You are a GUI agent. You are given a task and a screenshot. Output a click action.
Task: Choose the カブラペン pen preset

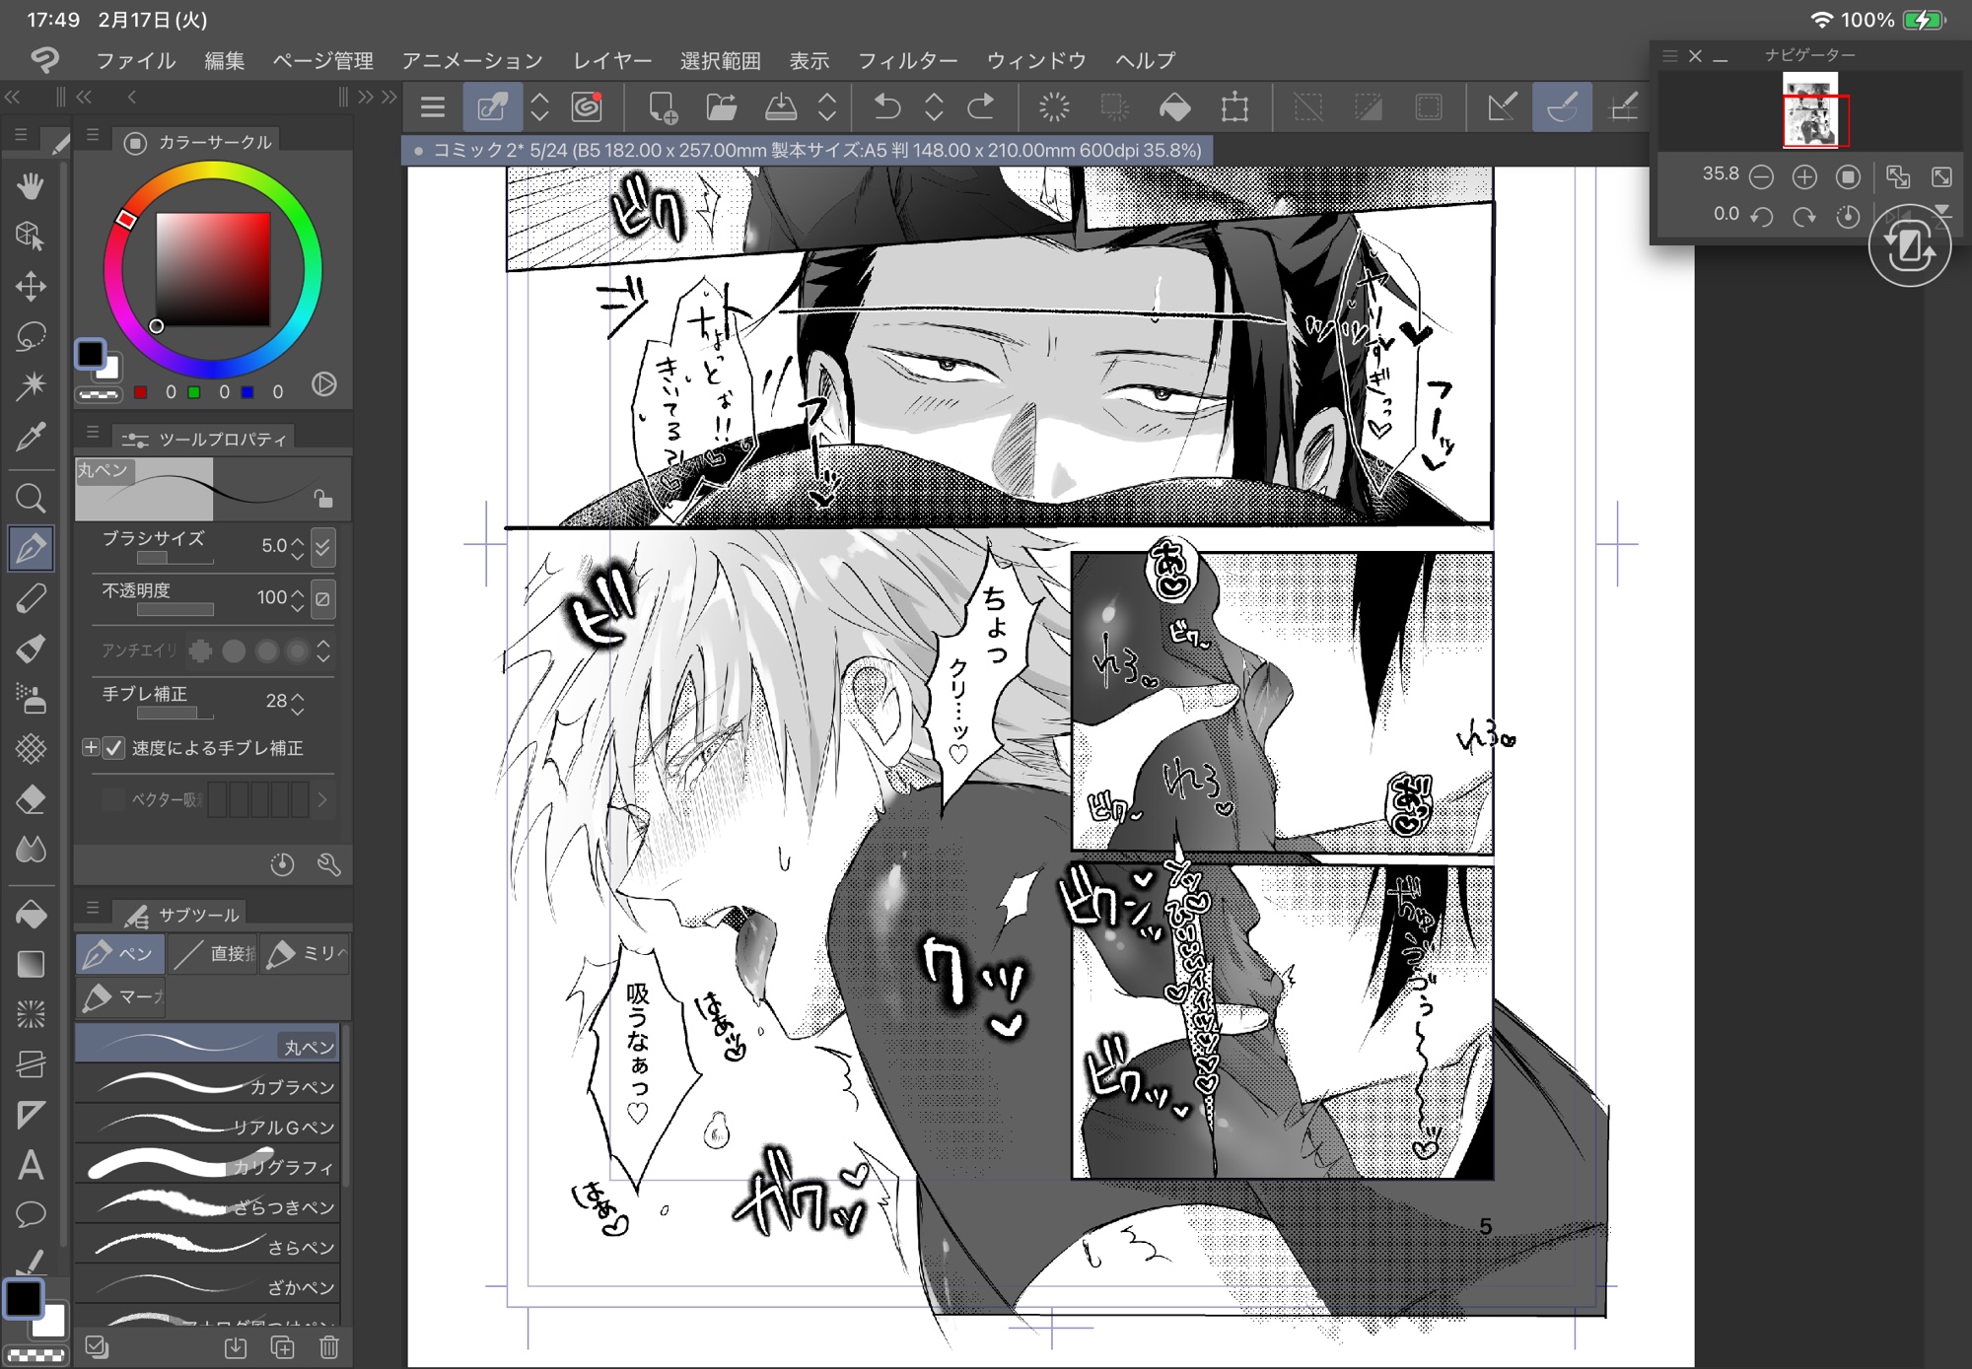pos(207,1085)
